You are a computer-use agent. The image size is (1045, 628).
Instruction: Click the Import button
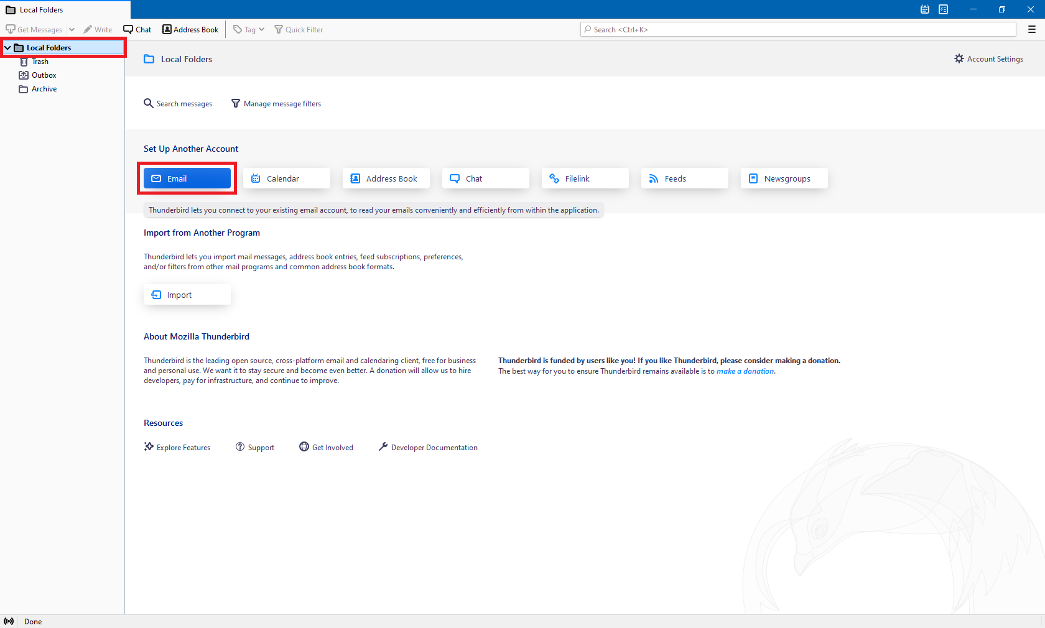click(187, 295)
